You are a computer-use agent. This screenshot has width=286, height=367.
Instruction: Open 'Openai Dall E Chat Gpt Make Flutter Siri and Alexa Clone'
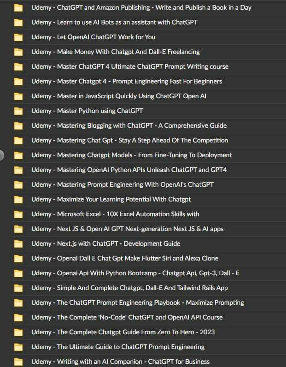[125, 258]
